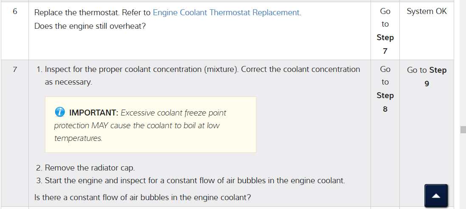Select step number 7 cell

[x=15, y=69]
